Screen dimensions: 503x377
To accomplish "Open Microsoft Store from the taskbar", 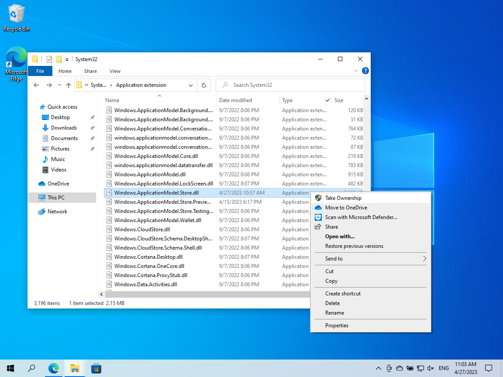I will click(x=96, y=368).
